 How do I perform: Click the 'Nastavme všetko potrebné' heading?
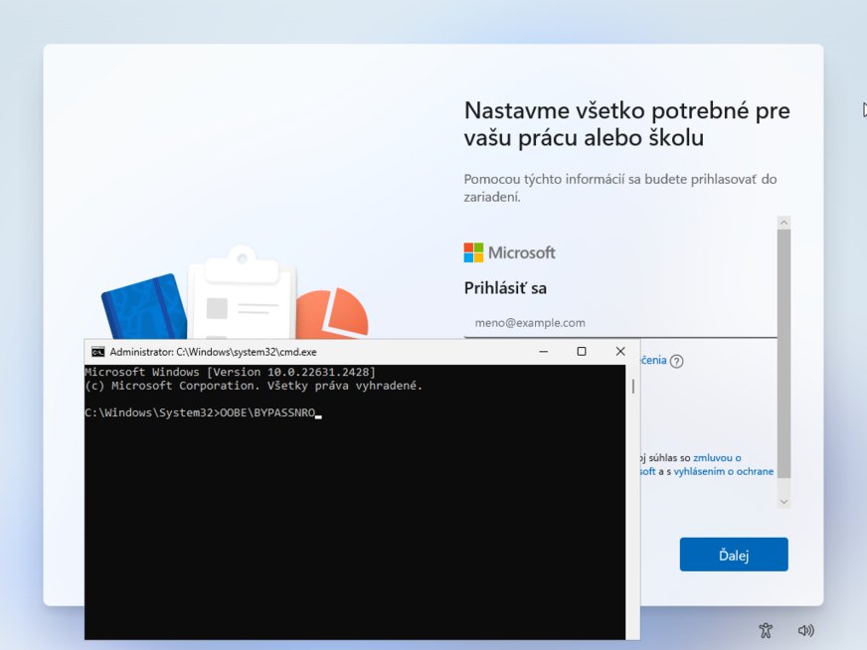(x=627, y=124)
